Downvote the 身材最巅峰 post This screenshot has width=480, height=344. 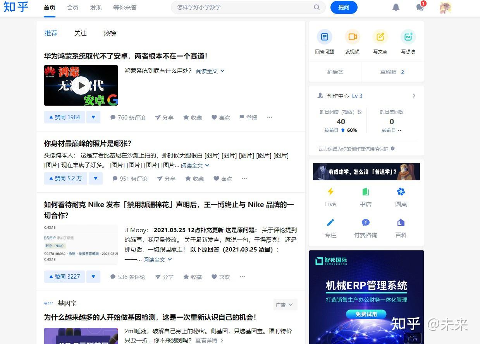point(96,178)
